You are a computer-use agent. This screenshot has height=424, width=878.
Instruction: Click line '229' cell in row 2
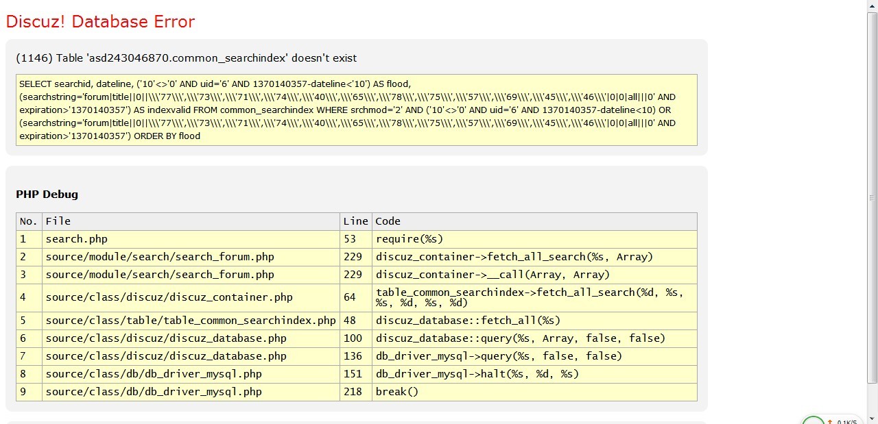pyautogui.click(x=355, y=257)
